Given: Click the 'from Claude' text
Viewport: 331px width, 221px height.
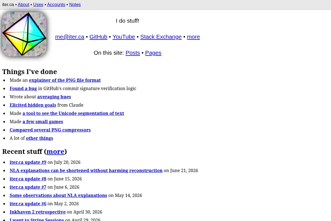Looking at the screenshot, I should coord(70,105).
